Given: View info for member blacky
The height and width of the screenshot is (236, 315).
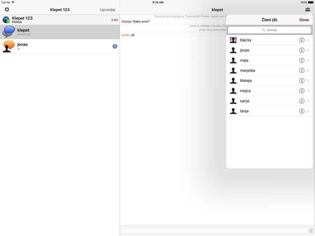Looking at the screenshot, I should 302,40.
